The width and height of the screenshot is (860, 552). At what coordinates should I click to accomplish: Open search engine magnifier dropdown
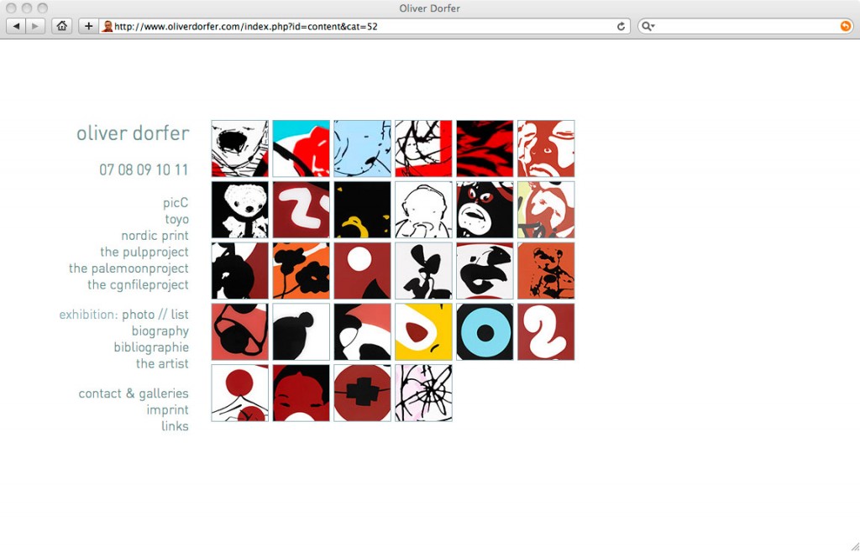(x=648, y=26)
